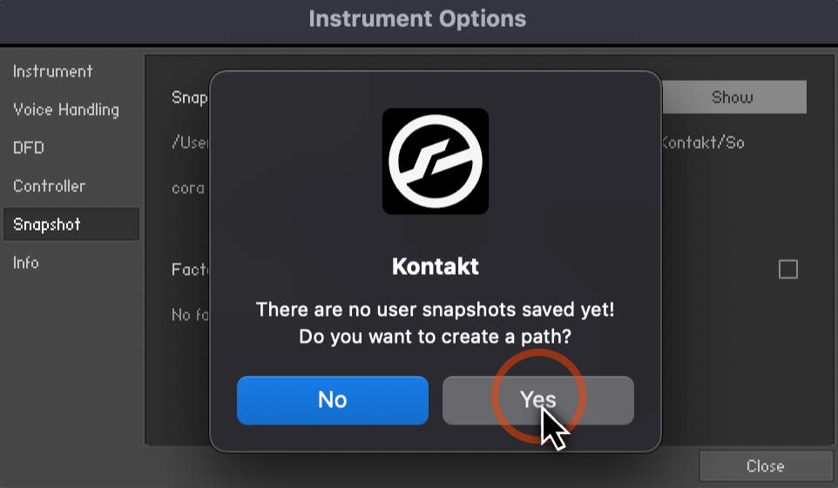838x488 pixels.
Task: Click the Show snapshot folder button
Action: point(733,97)
